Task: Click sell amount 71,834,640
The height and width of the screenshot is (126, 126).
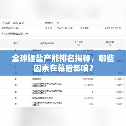Action: [120, 85]
